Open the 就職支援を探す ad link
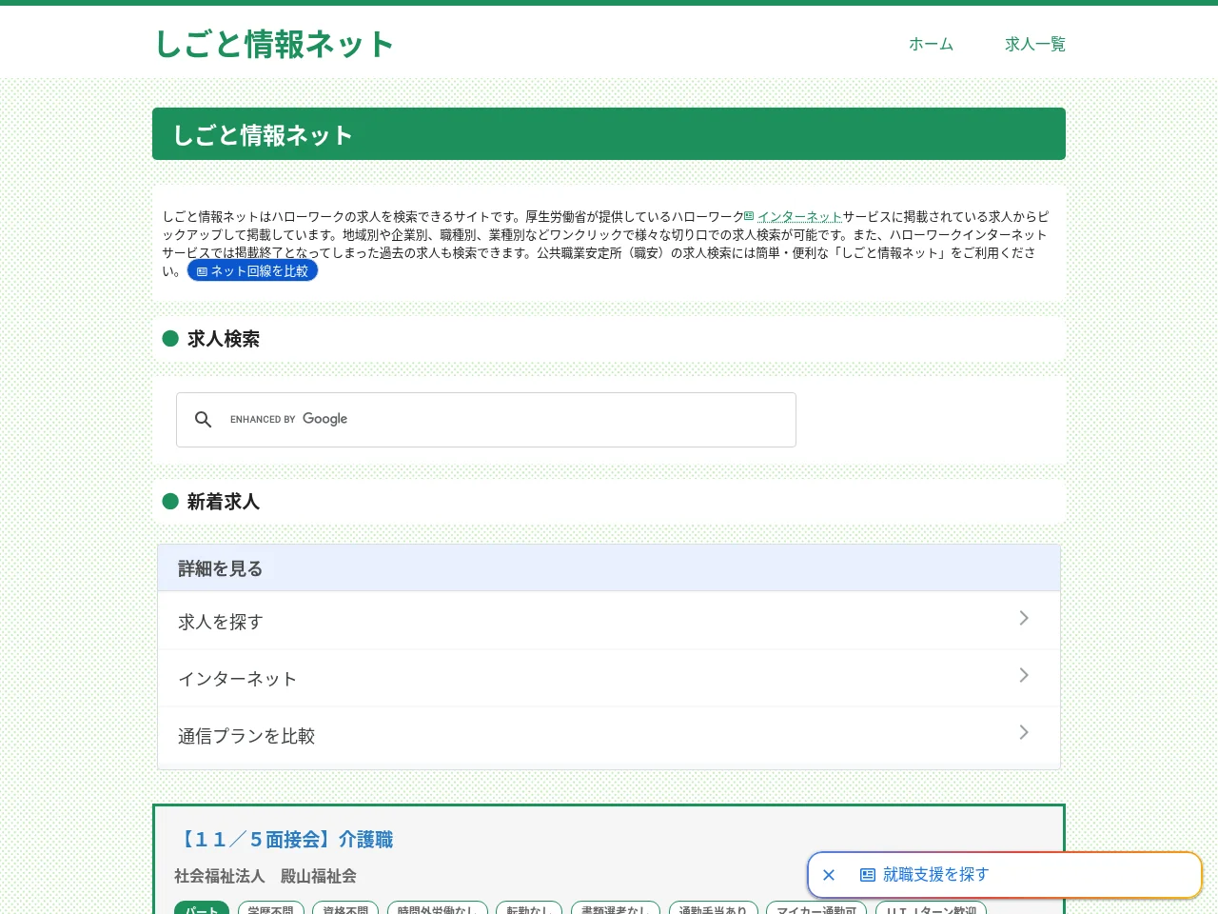This screenshot has height=914, width=1218. [935, 875]
